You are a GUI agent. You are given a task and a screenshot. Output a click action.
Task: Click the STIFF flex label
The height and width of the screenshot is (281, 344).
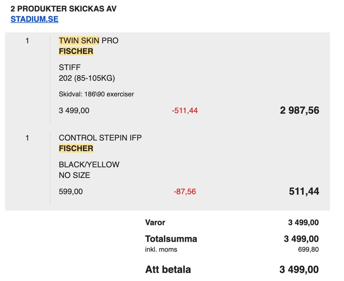click(x=70, y=67)
